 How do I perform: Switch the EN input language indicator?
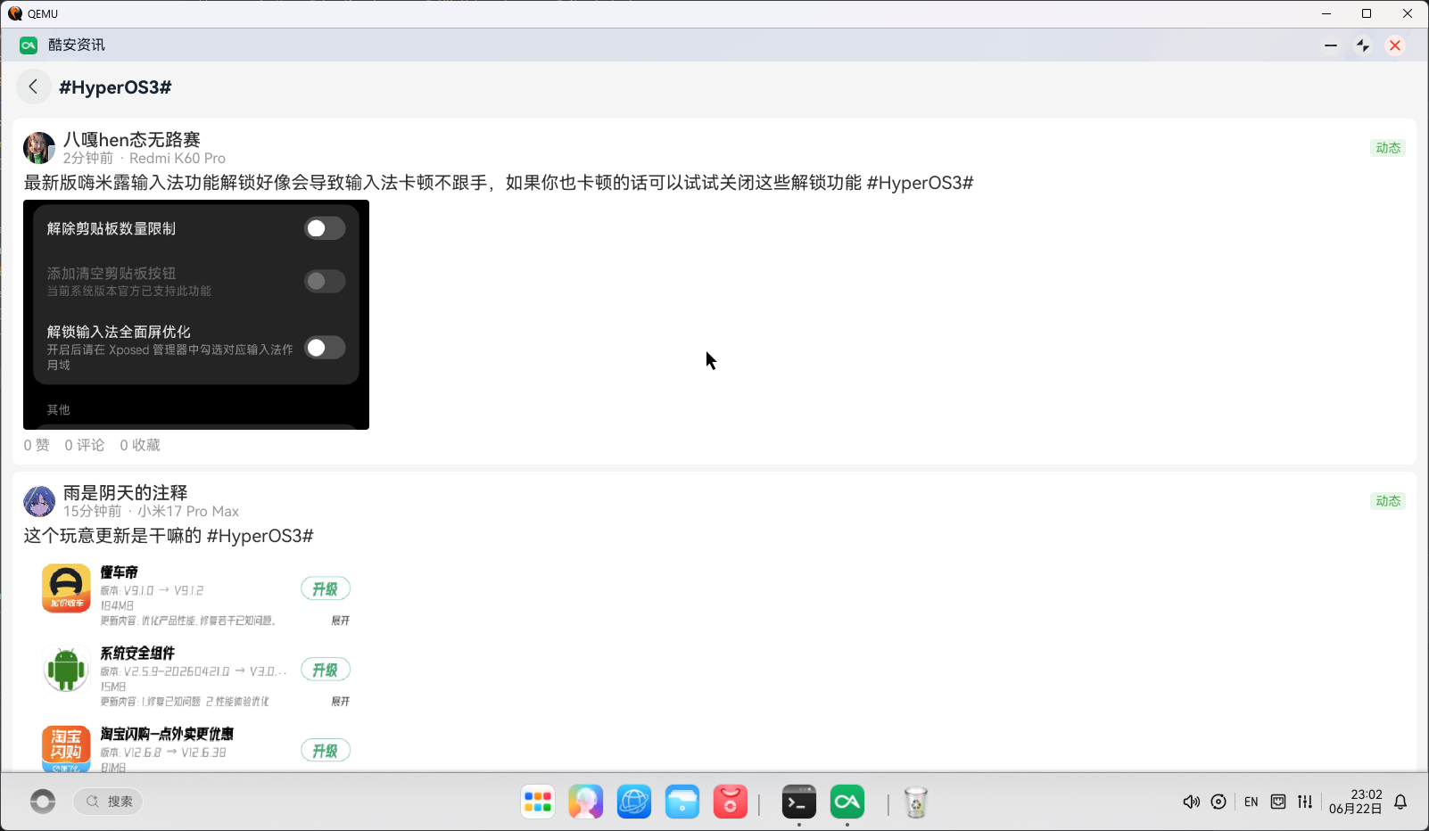pyautogui.click(x=1251, y=802)
